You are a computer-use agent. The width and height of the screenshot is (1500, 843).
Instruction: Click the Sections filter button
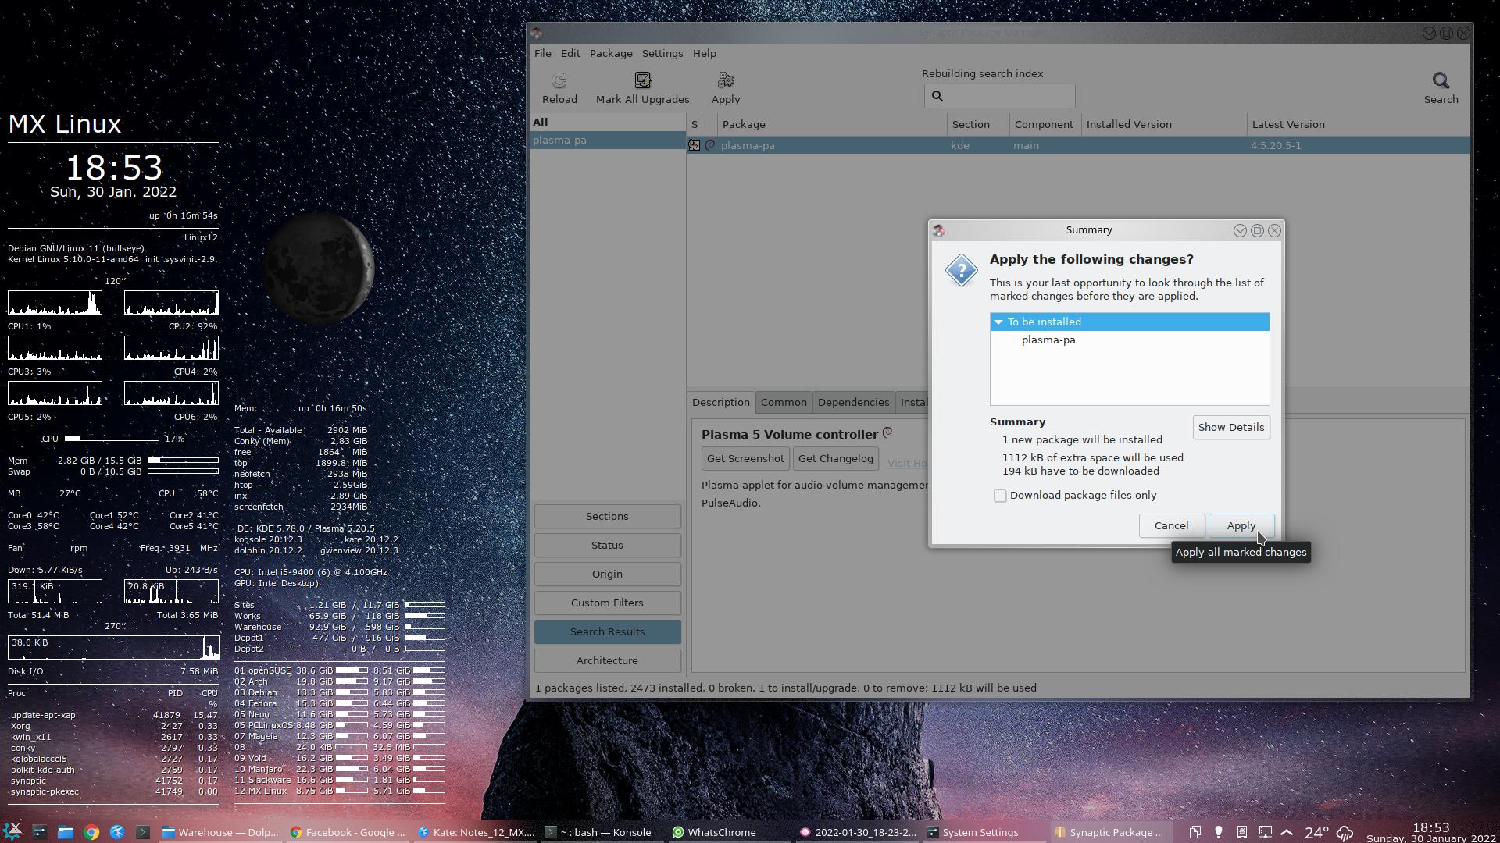point(607,516)
